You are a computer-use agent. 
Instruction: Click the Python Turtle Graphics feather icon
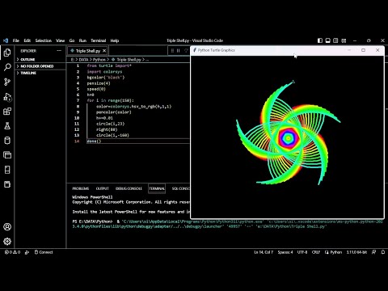click(195, 50)
